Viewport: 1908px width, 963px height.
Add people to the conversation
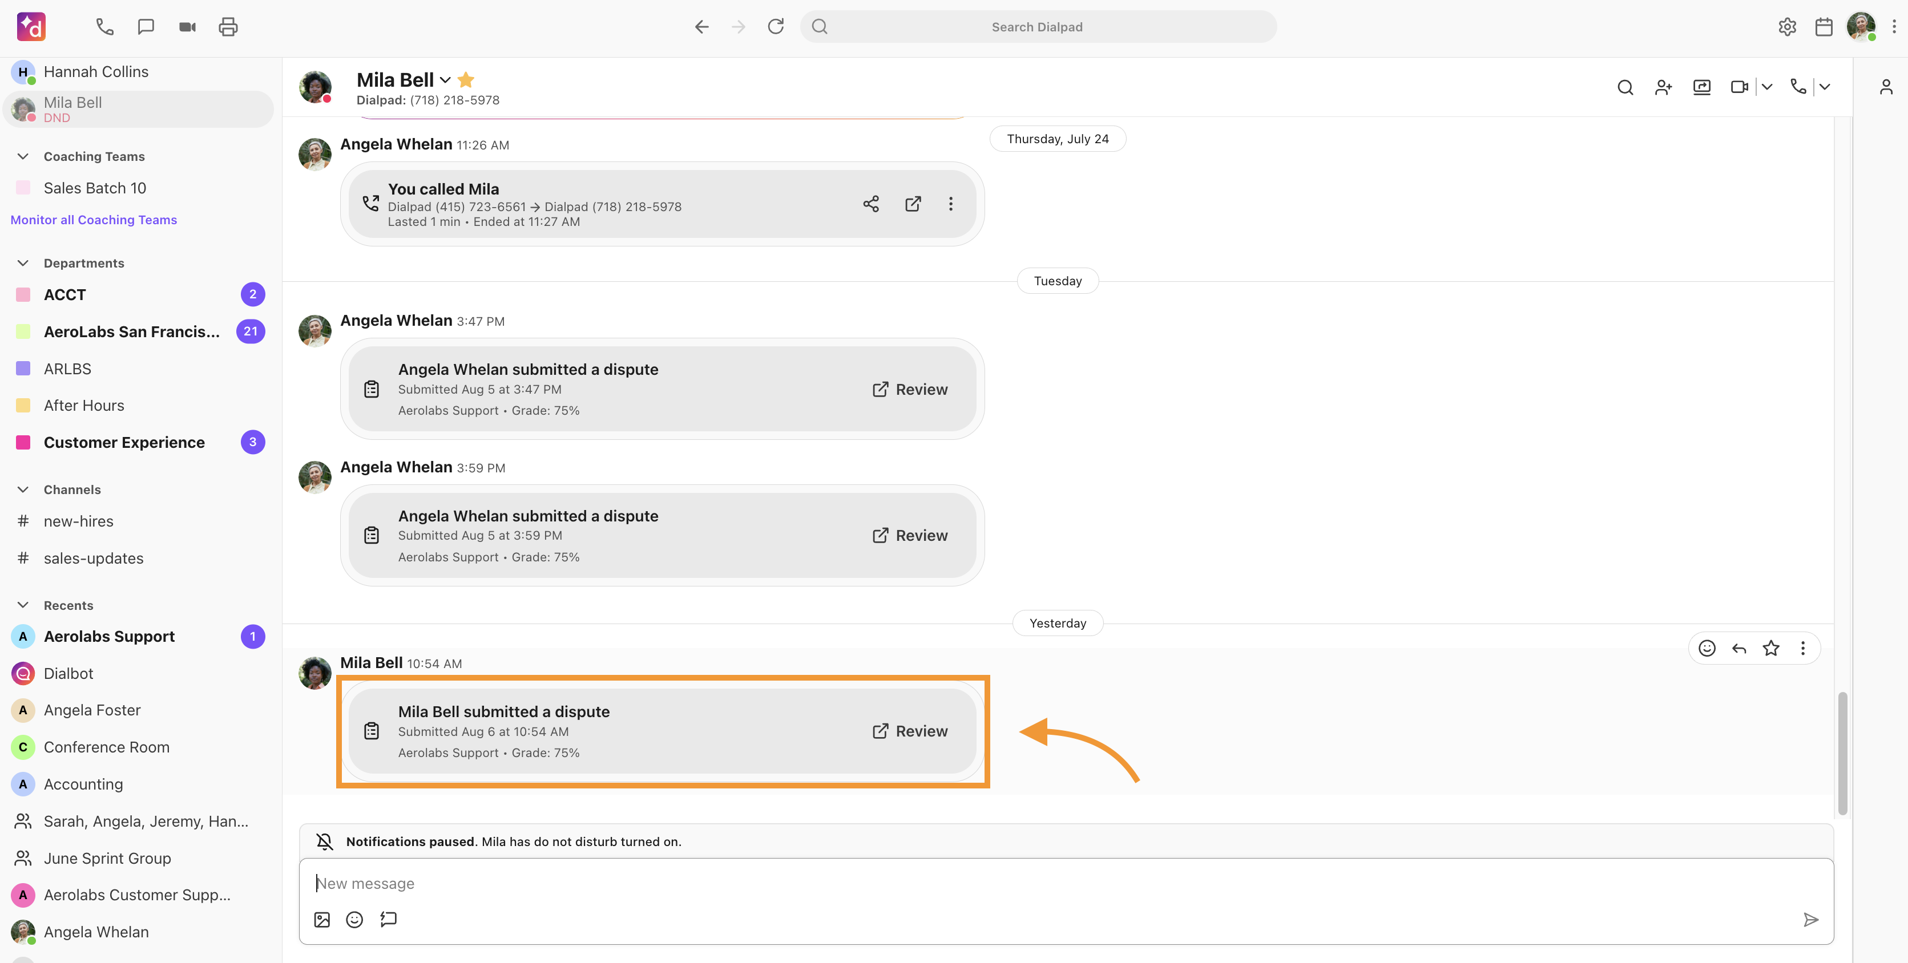click(x=1664, y=87)
